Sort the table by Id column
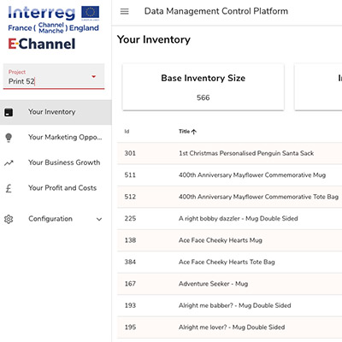 127,132
